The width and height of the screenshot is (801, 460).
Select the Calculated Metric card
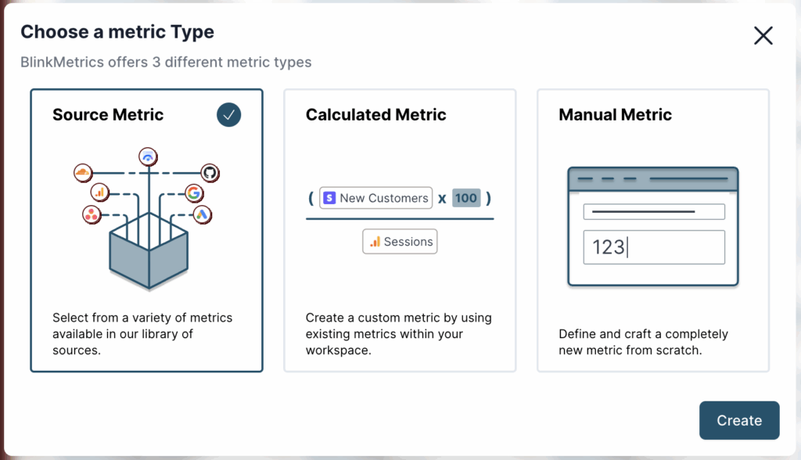coord(399,230)
